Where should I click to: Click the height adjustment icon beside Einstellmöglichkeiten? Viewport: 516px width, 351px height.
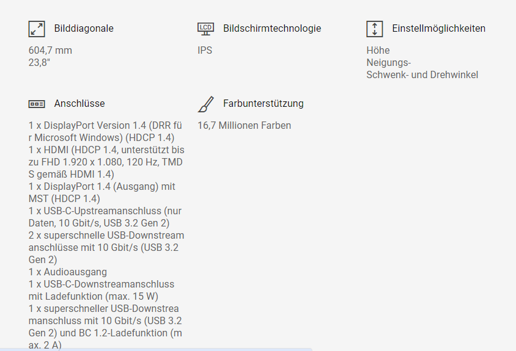point(374,29)
